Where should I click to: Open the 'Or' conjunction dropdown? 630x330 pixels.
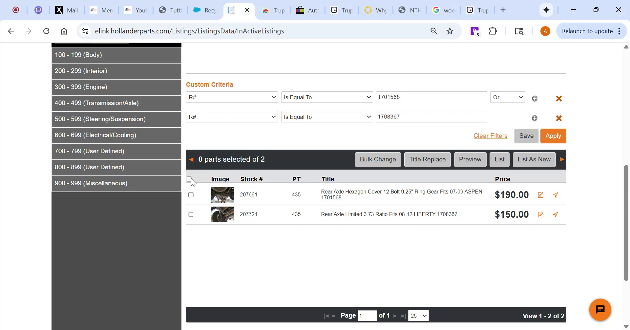tap(507, 97)
